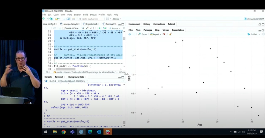265x138 pixels.
Task: Click the workspace panes grid icon
Action: click(107, 19)
